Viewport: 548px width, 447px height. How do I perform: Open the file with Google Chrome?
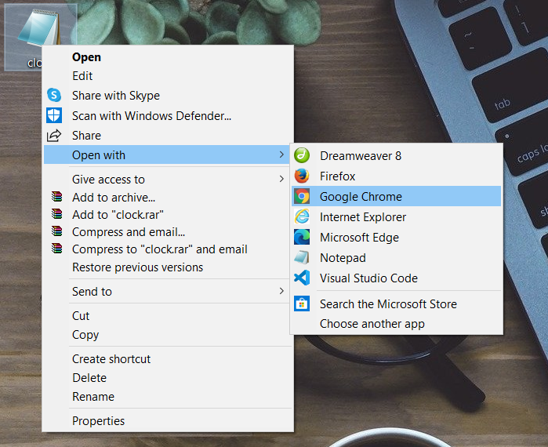point(397,196)
